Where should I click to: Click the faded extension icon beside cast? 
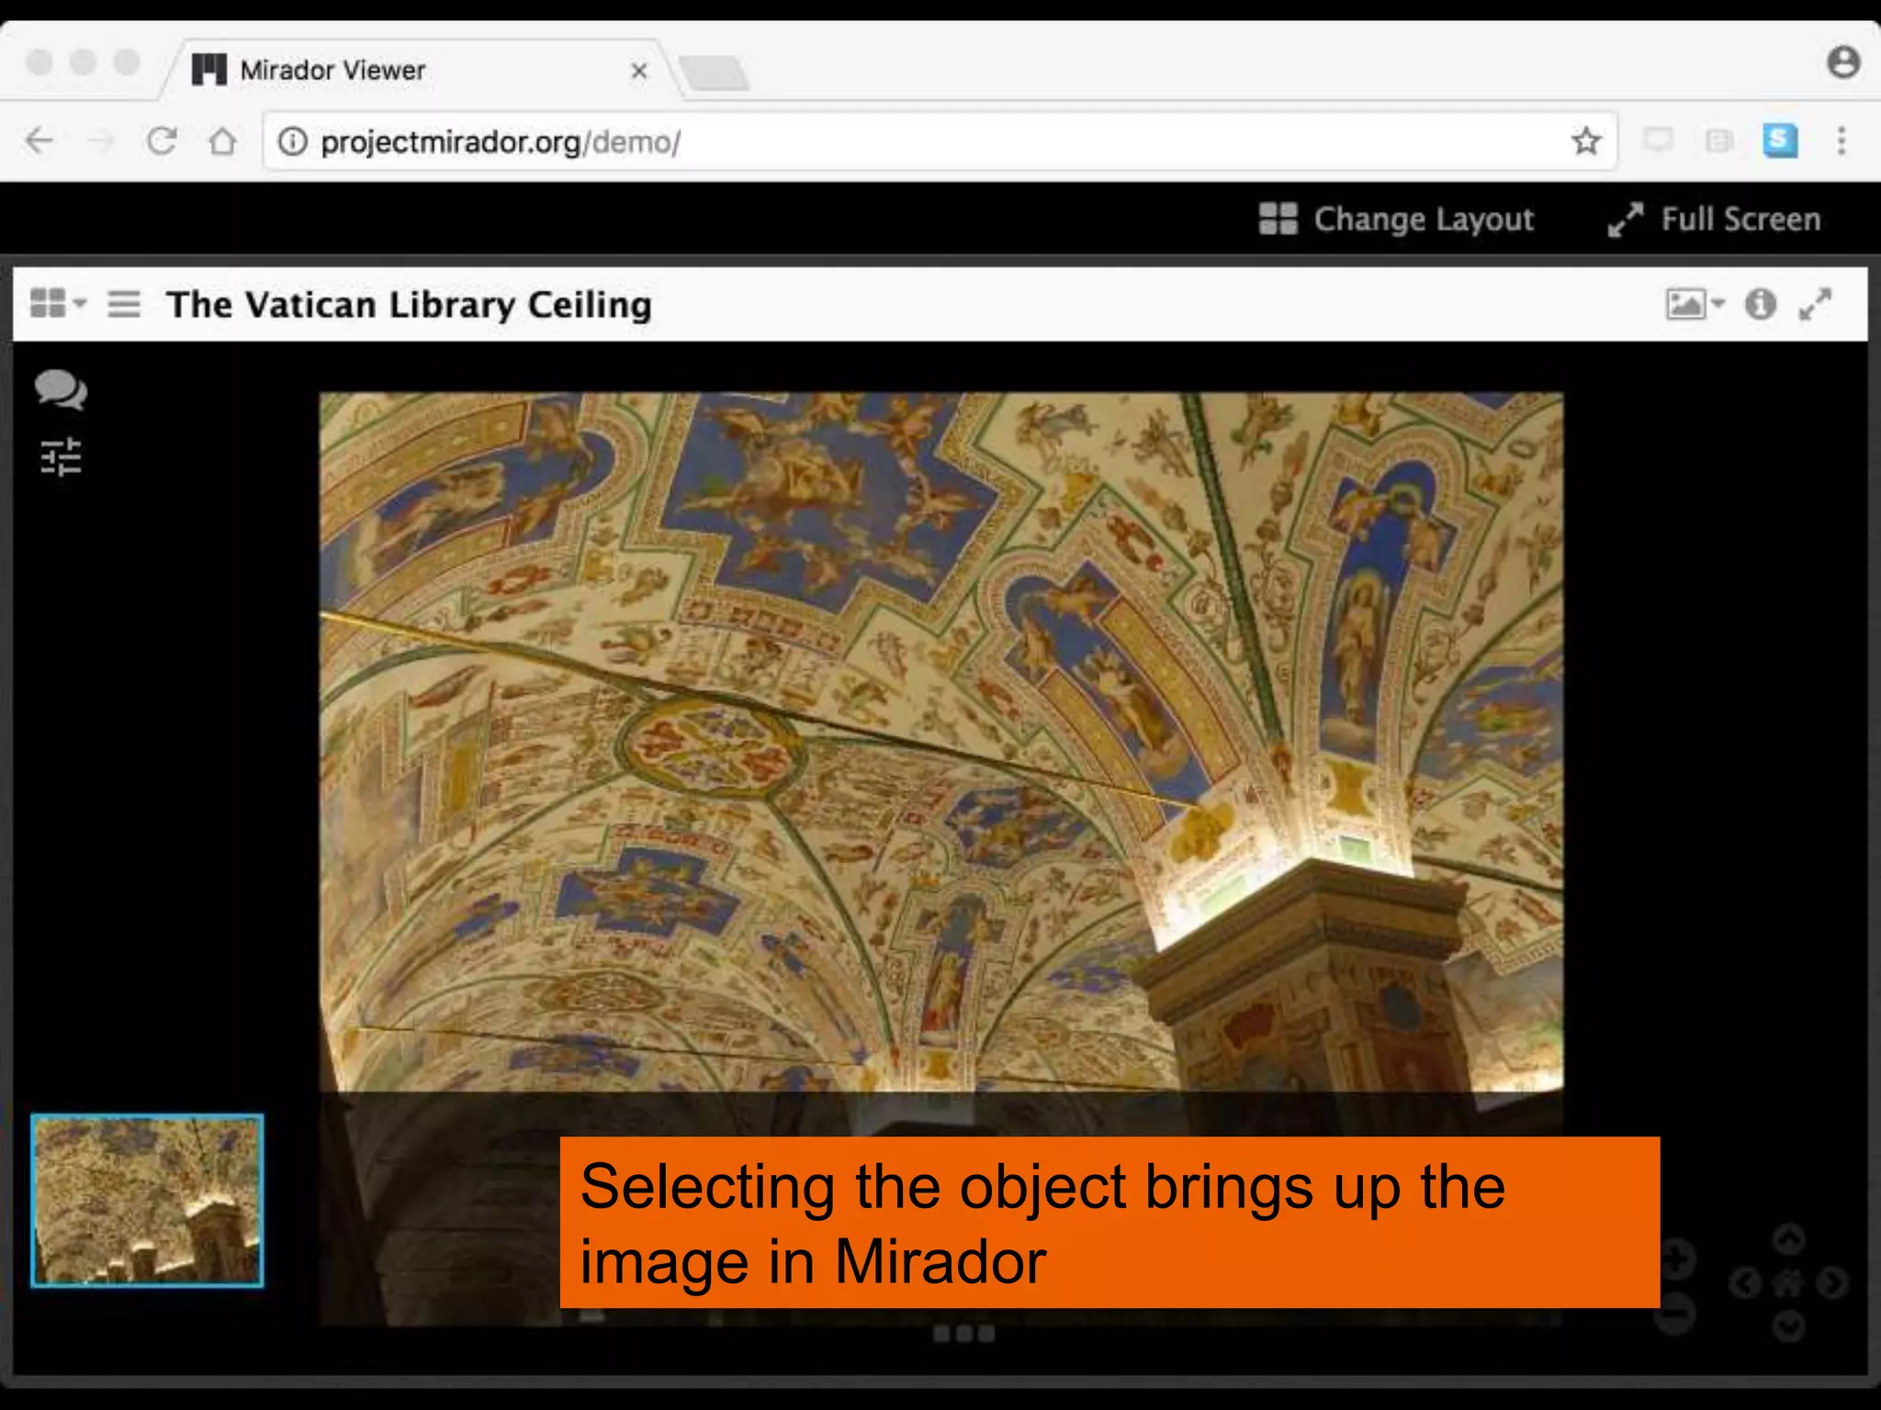click(x=1718, y=140)
